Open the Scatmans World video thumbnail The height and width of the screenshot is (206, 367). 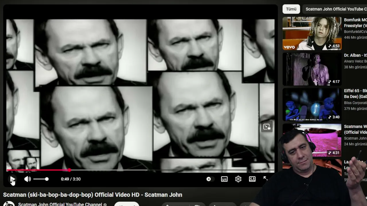[x=312, y=140]
